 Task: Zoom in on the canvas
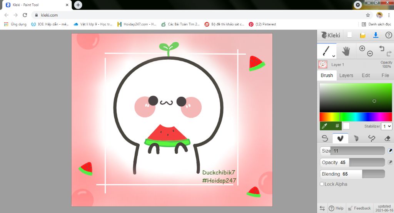[x=362, y=49]
